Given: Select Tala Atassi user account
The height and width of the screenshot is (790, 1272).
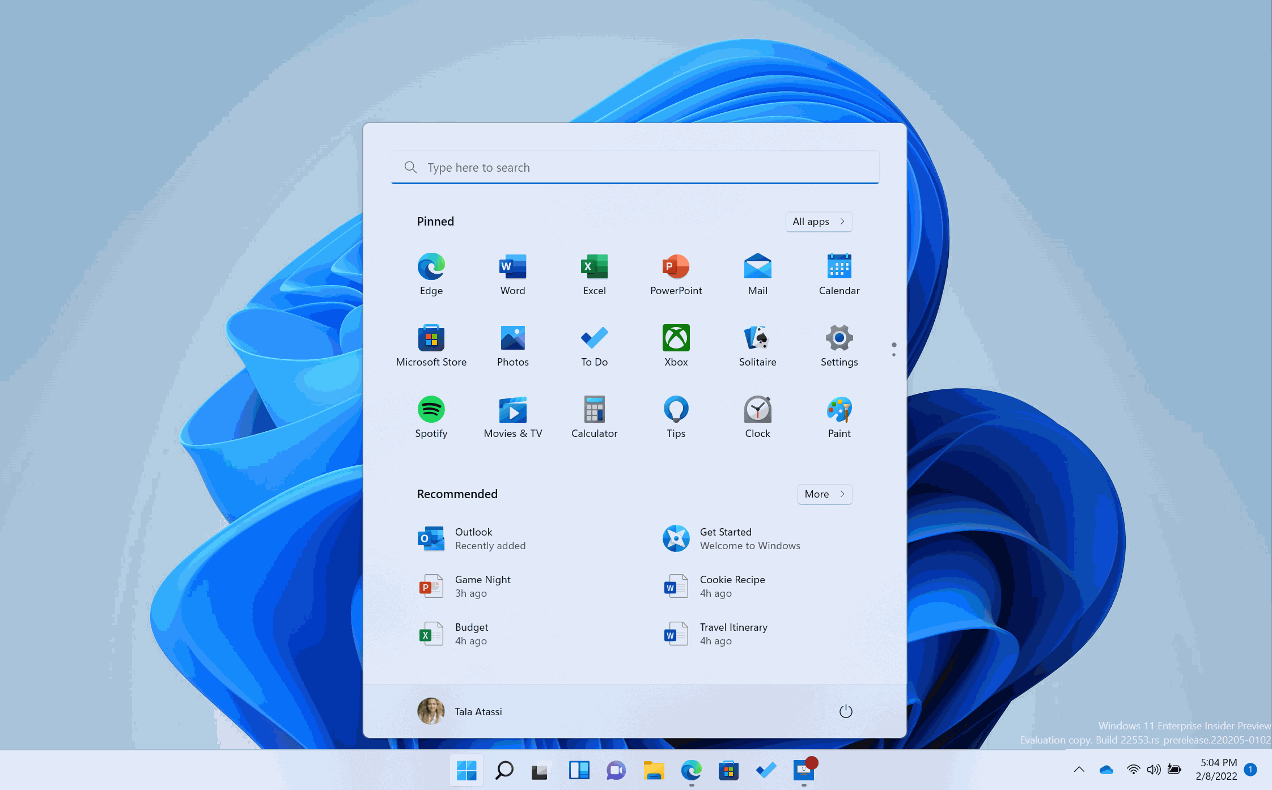Looking at the screenshot, I should coord(464,711).
